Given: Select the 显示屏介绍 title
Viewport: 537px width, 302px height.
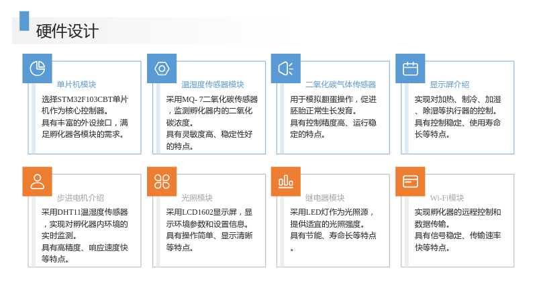Looking at the screenshot, I should [449, 85].
